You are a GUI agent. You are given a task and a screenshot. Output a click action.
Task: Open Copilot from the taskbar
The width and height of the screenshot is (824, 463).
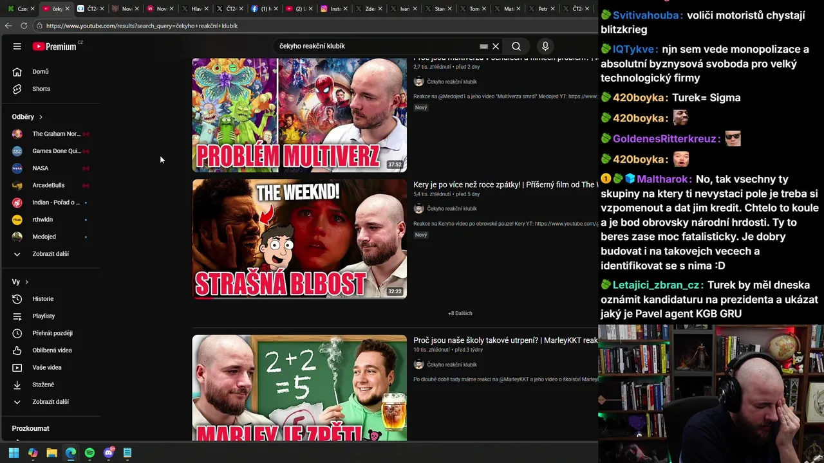[x=33, y=453]
